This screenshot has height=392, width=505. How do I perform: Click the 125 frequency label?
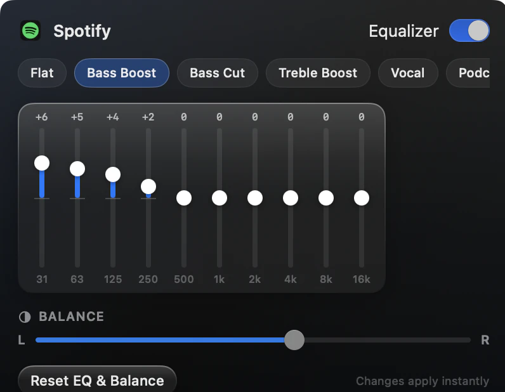pyautogui.click(x=113, y=279)
